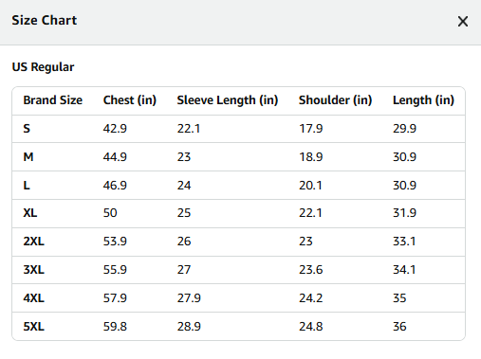Select the XL size row label

click(30, 213)
